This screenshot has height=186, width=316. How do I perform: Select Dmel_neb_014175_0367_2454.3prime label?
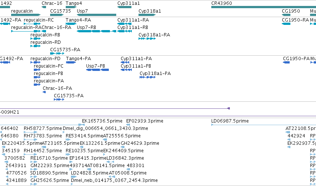point(114,180)
